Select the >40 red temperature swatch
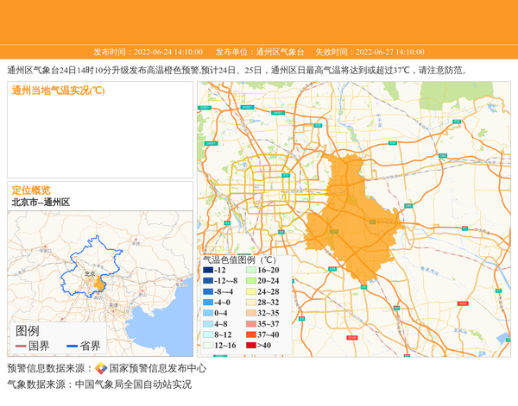 250,346
